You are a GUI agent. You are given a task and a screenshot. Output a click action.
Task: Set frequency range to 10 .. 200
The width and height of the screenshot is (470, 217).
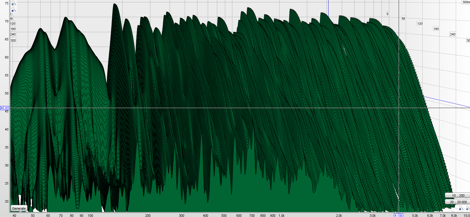pos(458,195)
